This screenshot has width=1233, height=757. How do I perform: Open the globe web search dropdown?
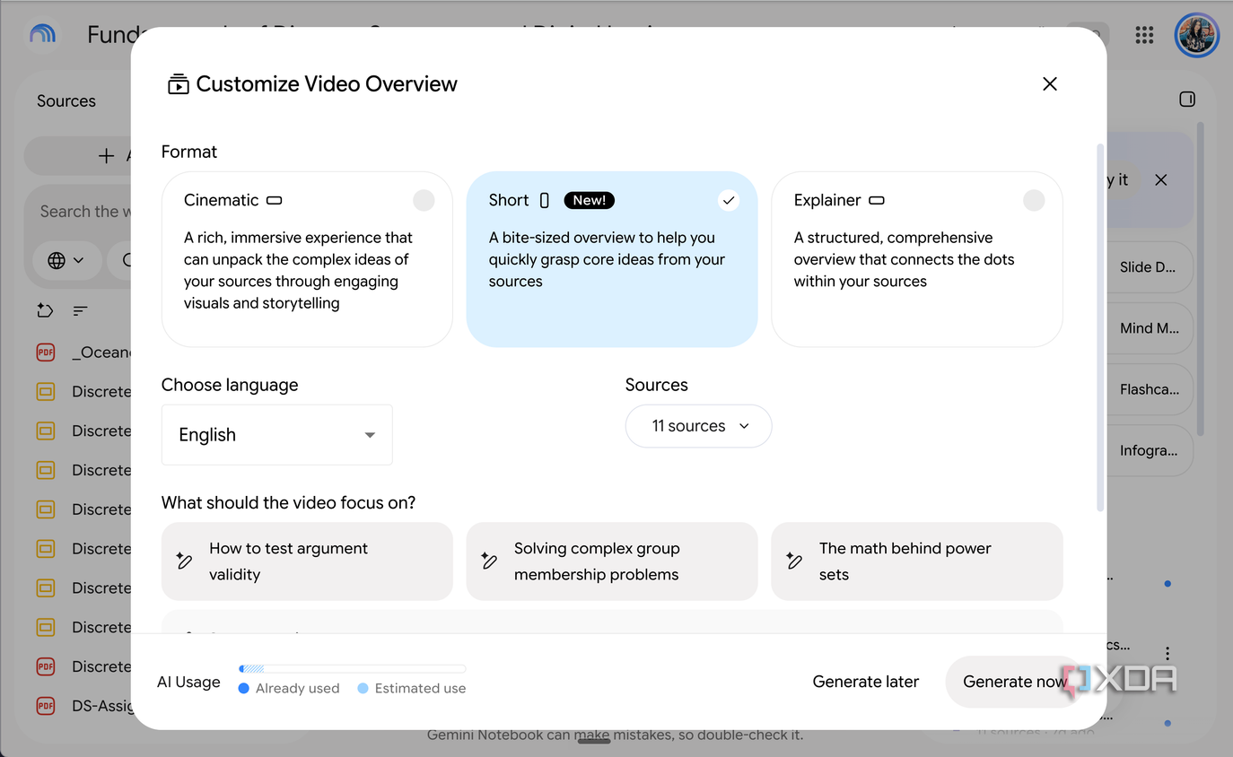click(66, 260)
